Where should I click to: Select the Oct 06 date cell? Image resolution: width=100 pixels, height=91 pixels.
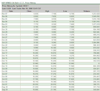click(x=11, y=77)
